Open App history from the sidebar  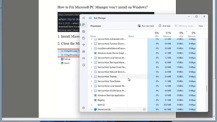click(84, 38)
